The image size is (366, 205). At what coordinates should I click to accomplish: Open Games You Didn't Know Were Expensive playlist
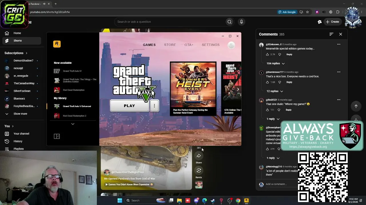pyautogui.click(x=129, y=184)
